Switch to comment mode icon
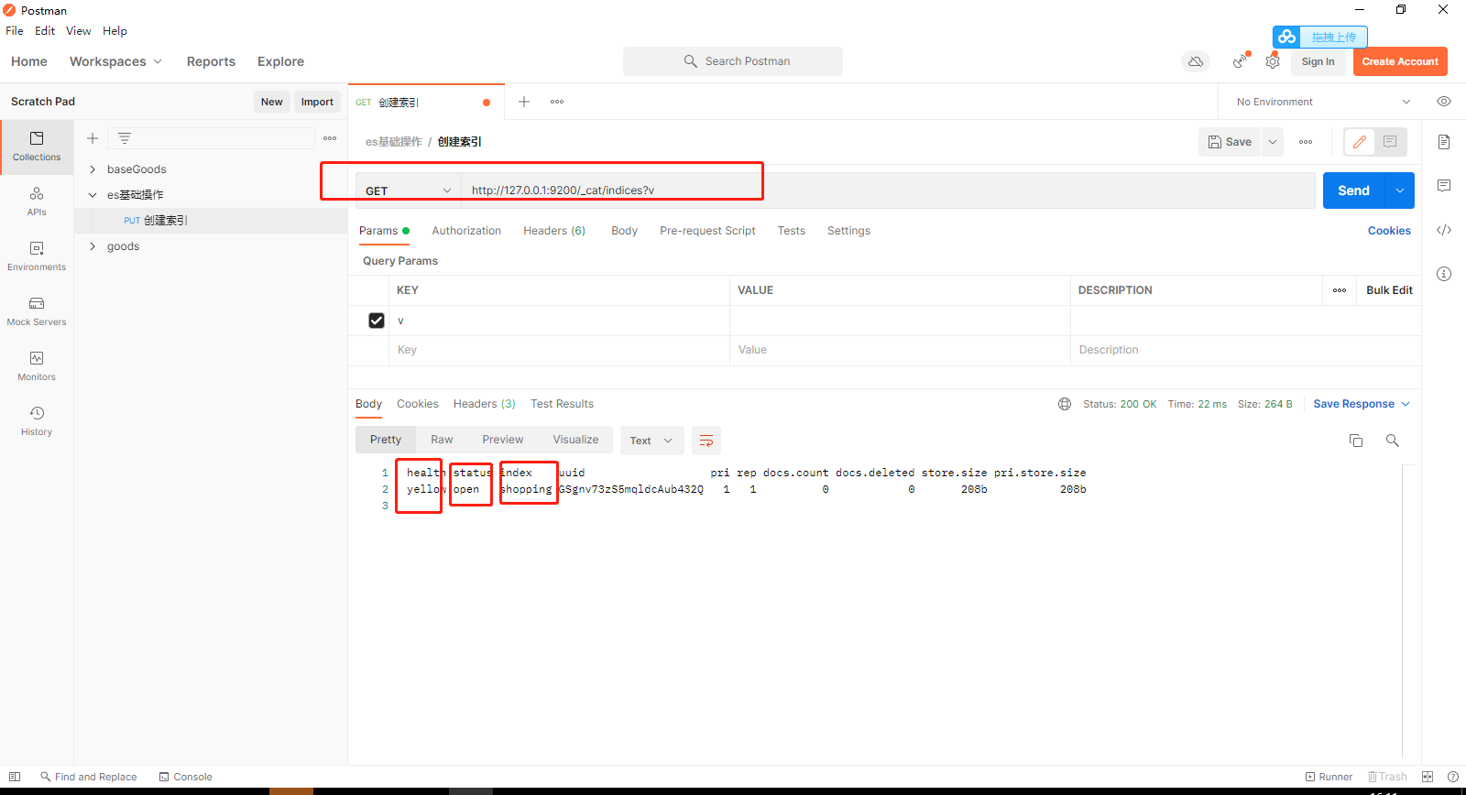 click(1390, 142)
